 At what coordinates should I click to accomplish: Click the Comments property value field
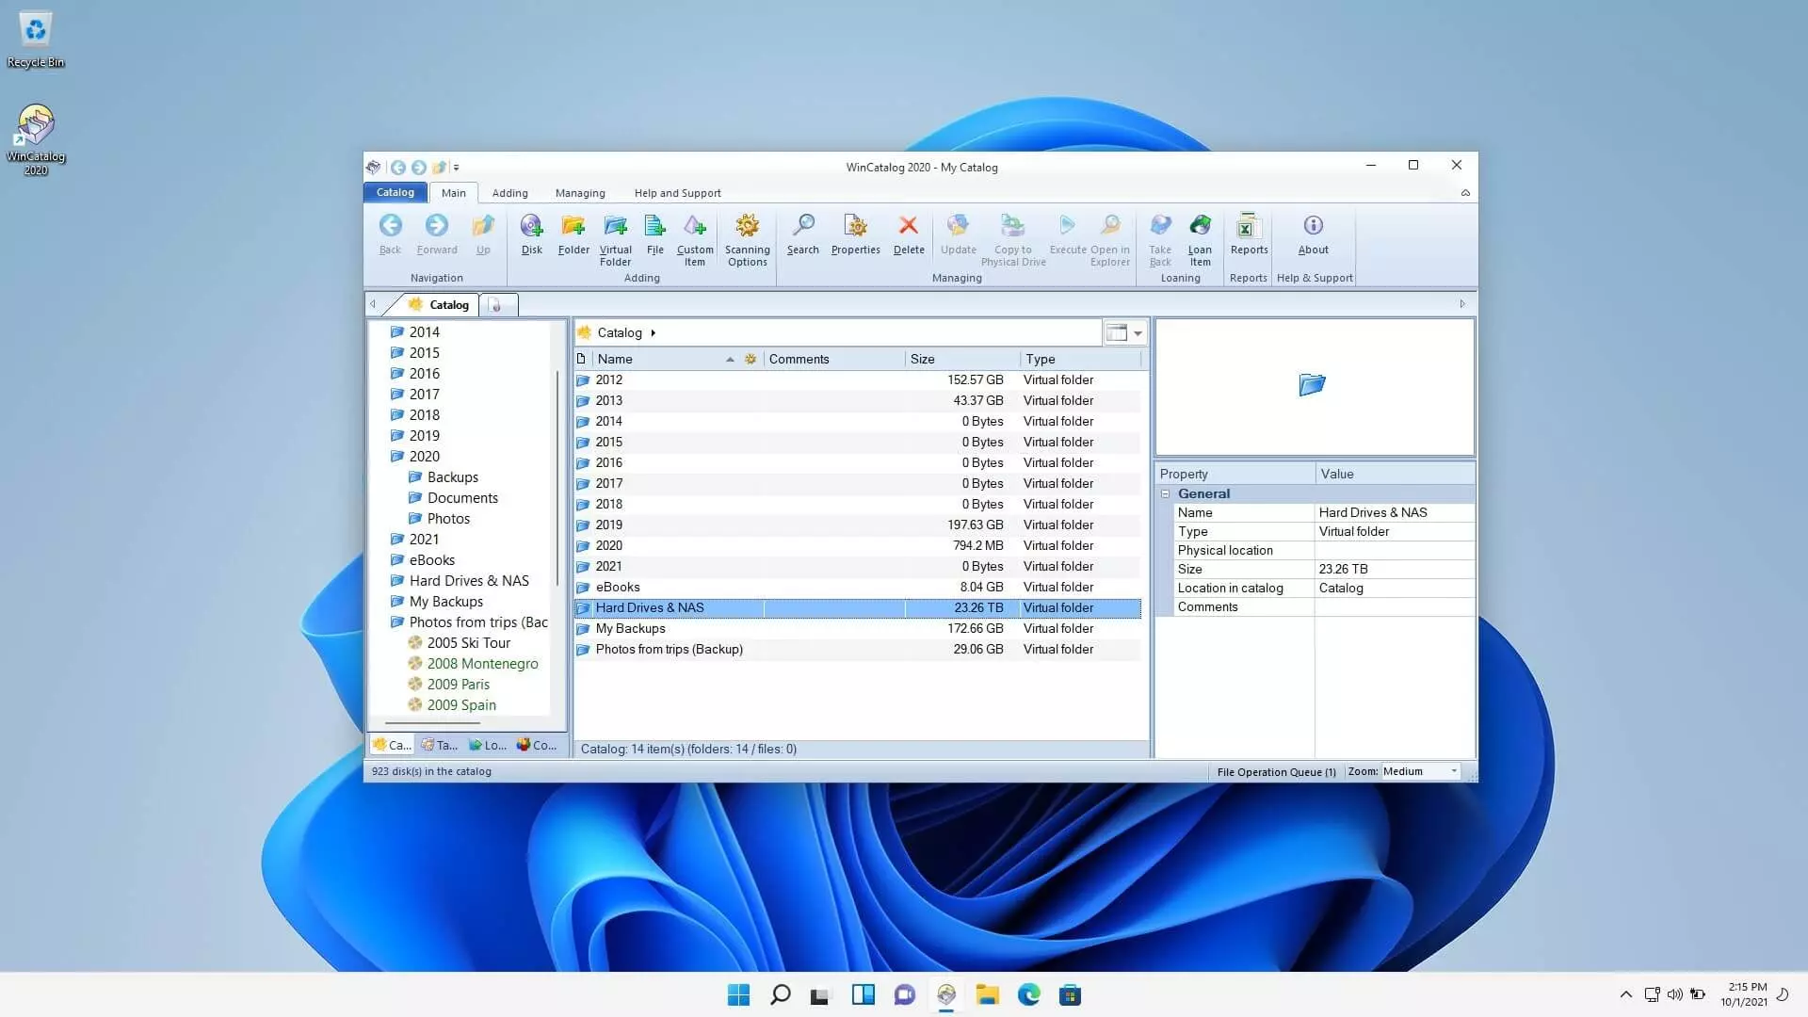1394,606
